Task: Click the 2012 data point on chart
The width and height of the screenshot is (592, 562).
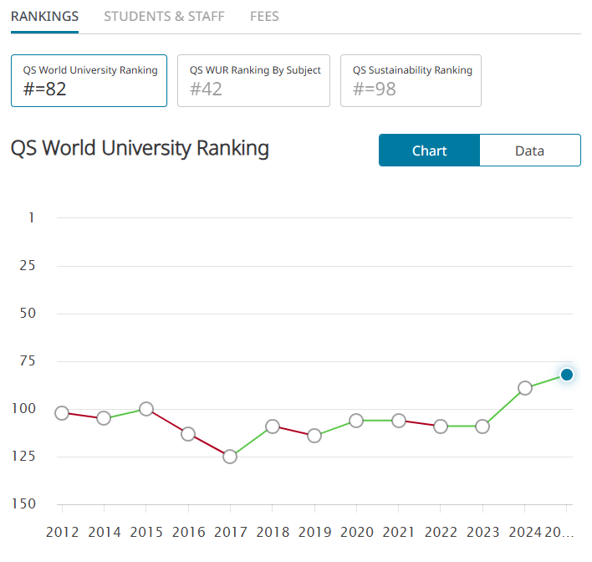Action: (x=62, y=413)
